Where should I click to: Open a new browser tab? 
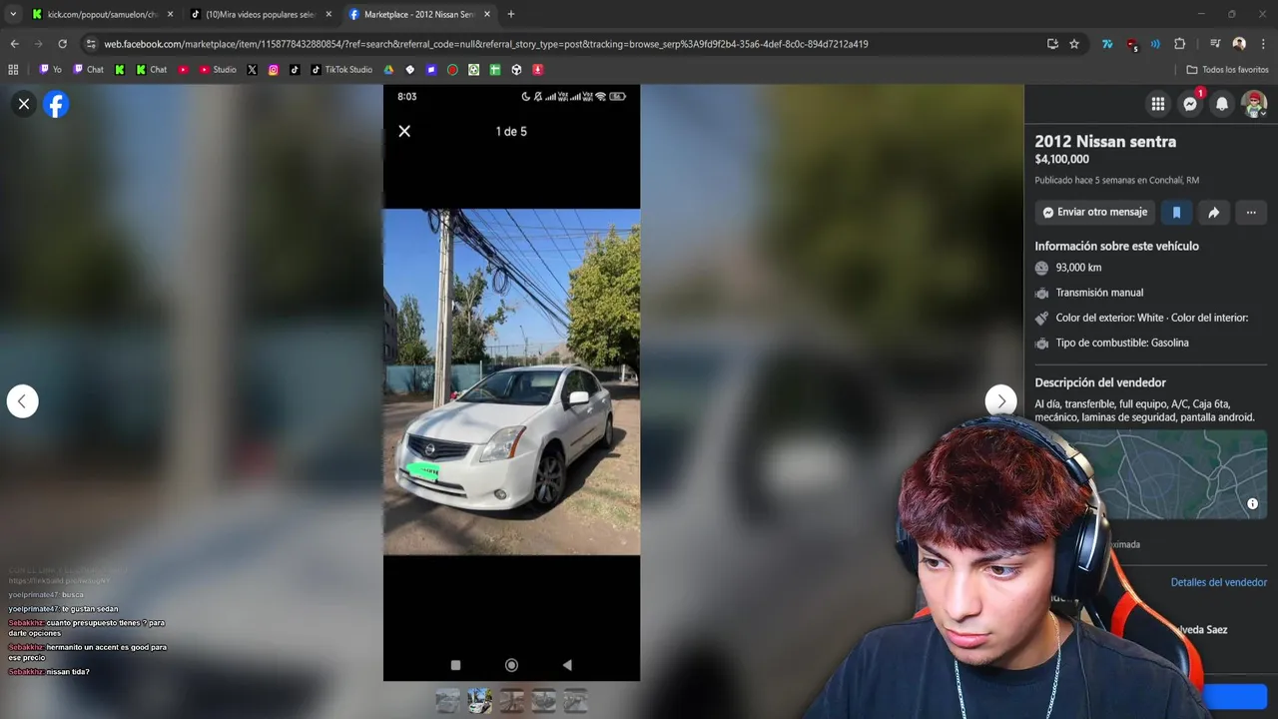coord(511,14)
